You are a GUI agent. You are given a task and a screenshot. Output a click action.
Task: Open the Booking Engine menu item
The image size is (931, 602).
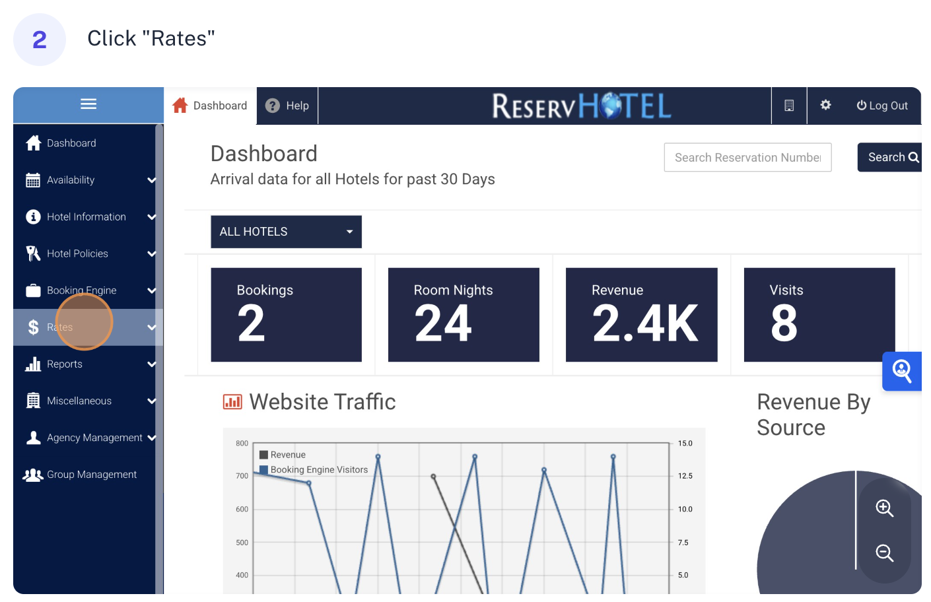85,290
